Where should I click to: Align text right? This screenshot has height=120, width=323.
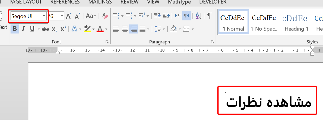pyautogui.click(x=134, y=29)
